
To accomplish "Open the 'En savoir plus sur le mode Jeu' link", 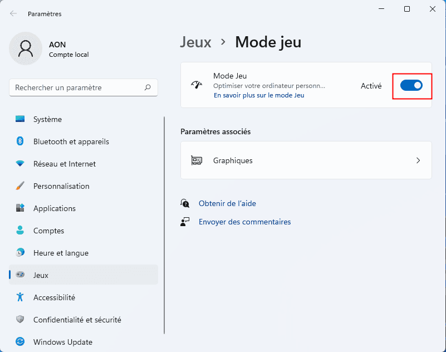I will click(x=259, y=95).
